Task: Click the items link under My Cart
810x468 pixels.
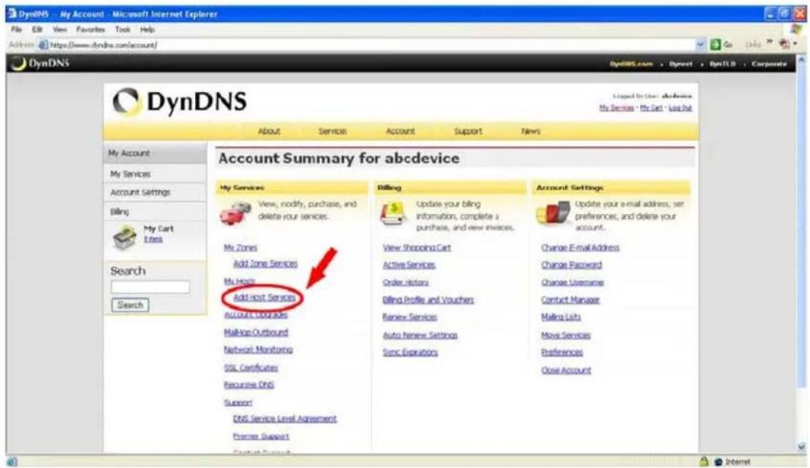Action: click(x=153, y=240)
